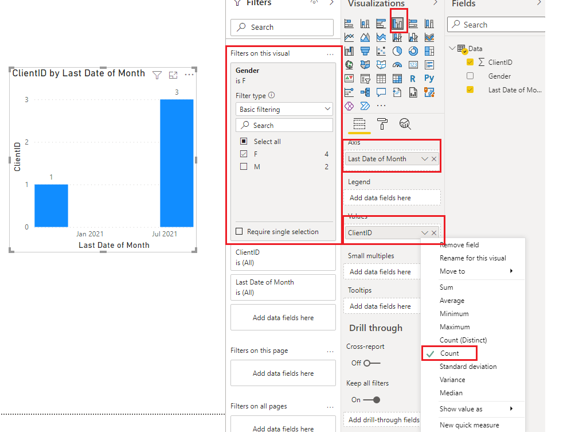Select the Q&A speech bubble visual
The height and width of the screenshot is (432, 575).
tap(381, 92)
